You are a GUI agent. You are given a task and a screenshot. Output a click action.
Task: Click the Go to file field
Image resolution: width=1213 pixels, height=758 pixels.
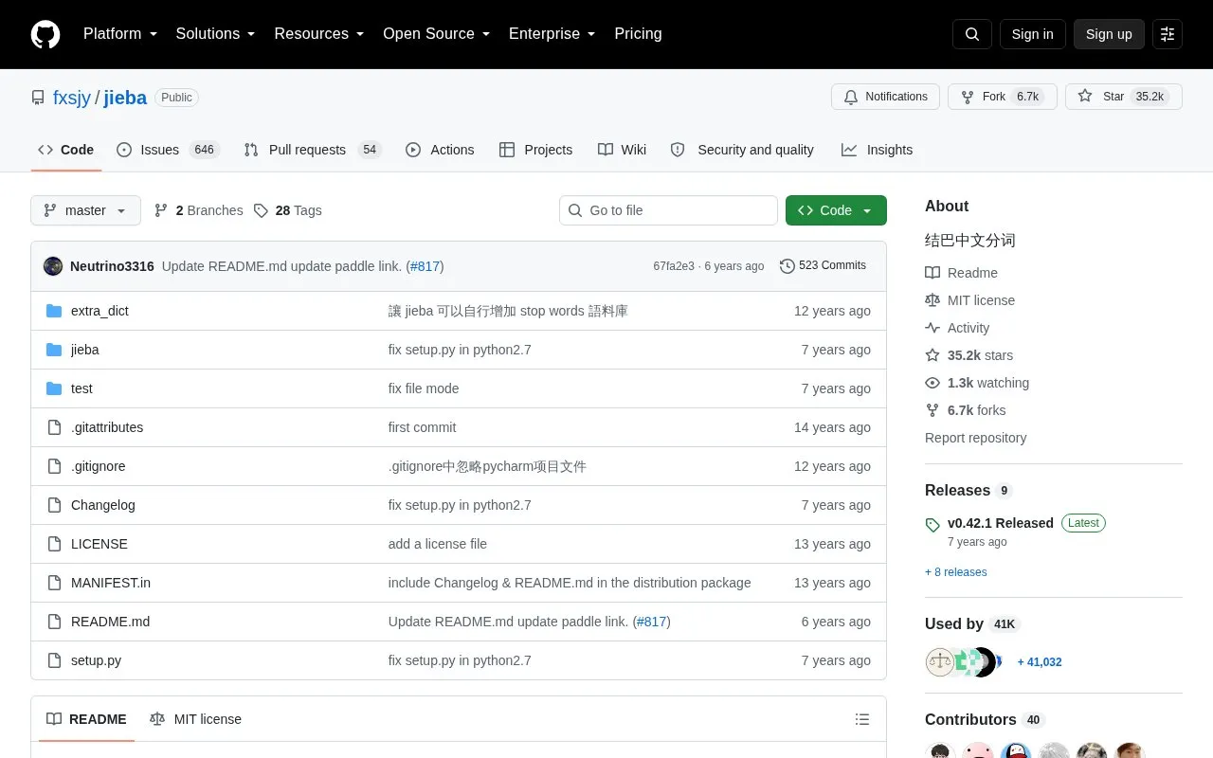(x=668, y=210)
